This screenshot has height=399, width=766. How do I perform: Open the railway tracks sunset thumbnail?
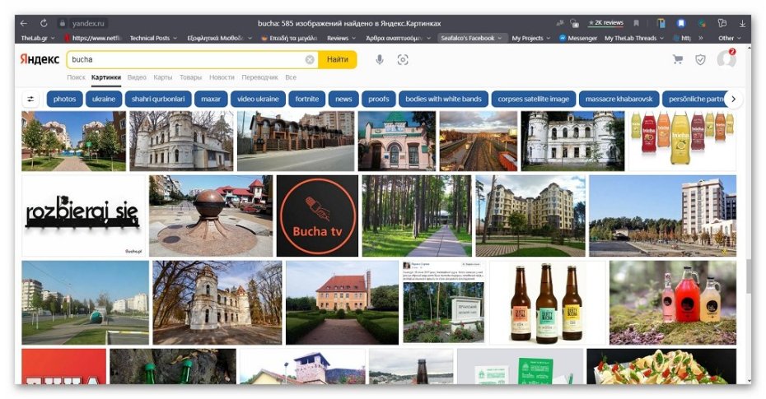479,141
